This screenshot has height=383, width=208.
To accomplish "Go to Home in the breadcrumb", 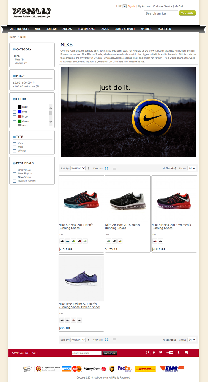I will [x=13, y=37].
